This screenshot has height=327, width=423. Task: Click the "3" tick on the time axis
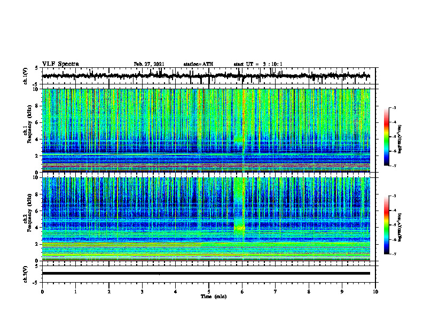[x=142, y=292]
